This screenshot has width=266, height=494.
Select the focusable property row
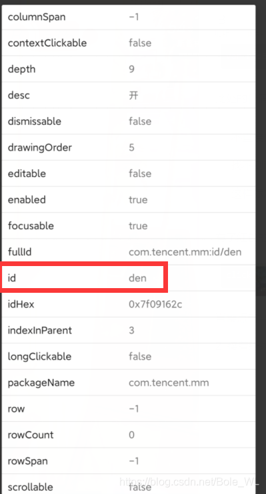tap(129, 226)
